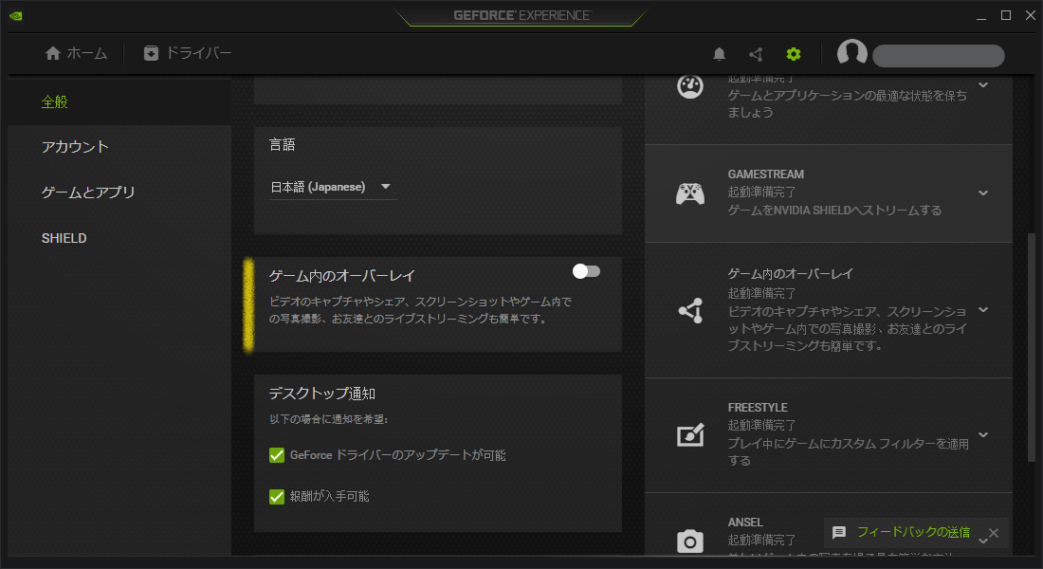
Task: Click the 言語 section heading
Action: [x=282, y=145]
